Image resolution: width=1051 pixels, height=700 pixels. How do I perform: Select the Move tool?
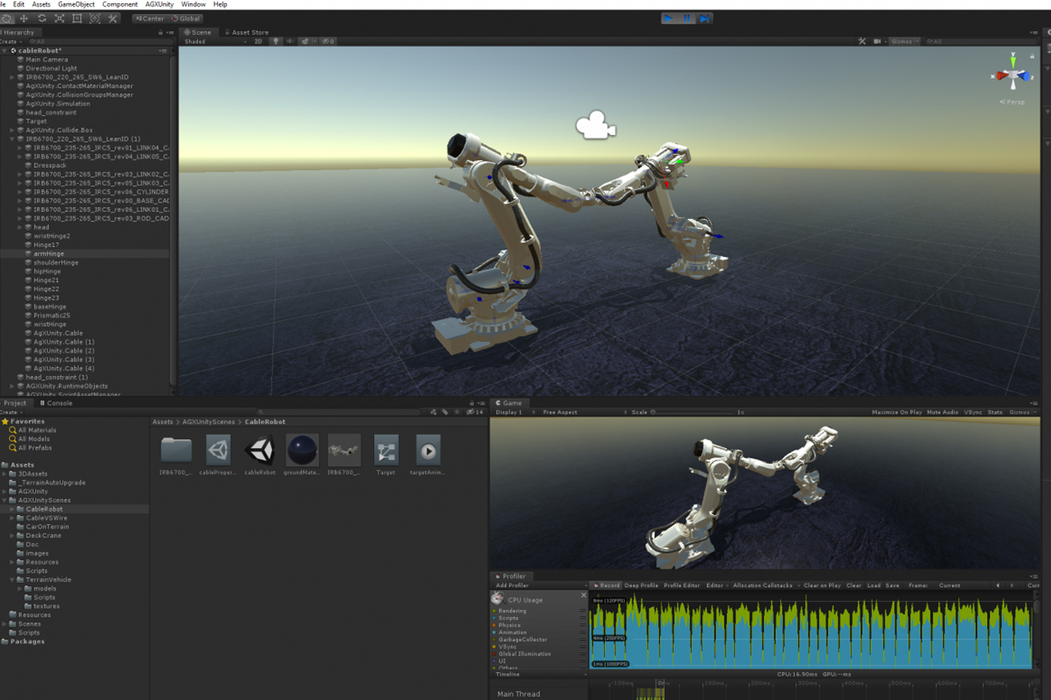tap(24, 18)
